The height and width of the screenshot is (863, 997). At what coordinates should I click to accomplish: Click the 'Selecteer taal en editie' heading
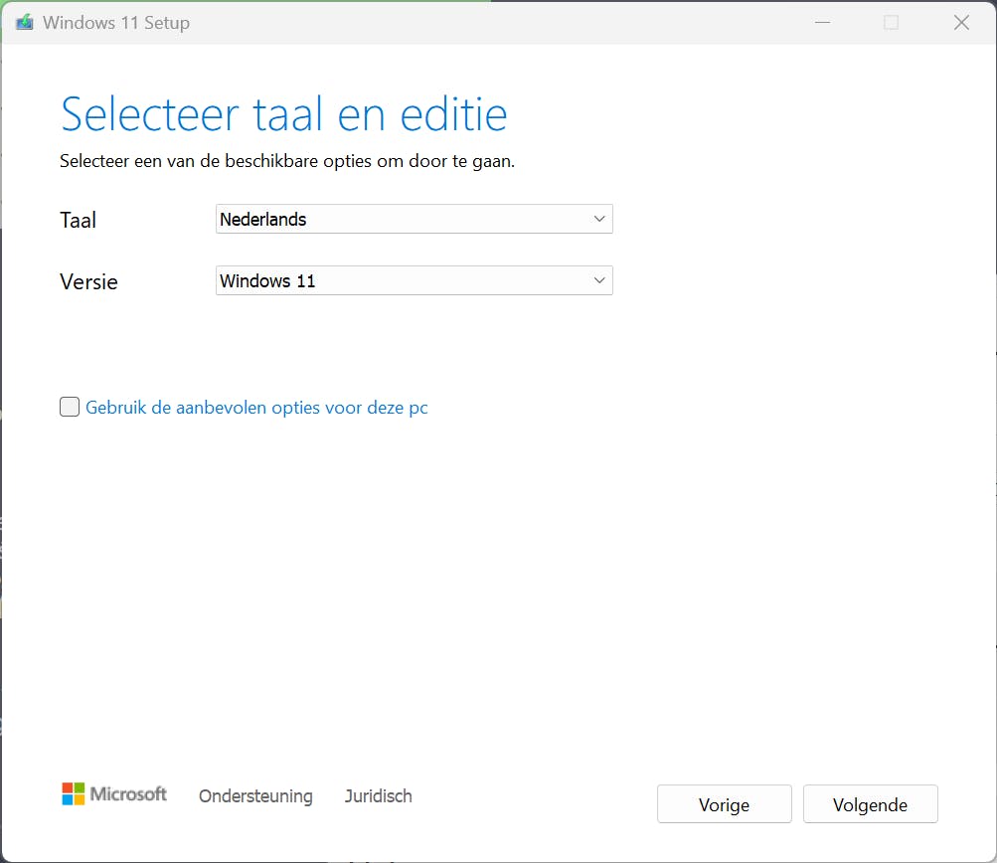pyautogui.click(x=283, y=114)
